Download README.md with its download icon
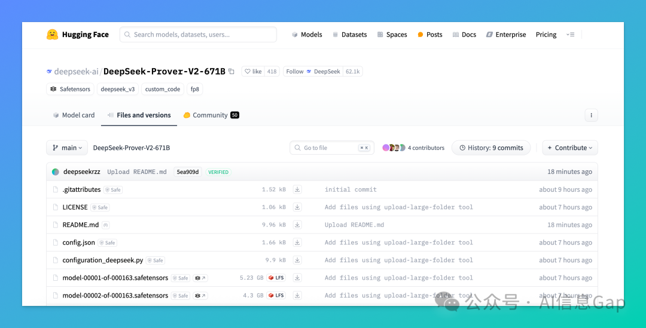 [x=297, y=225]
